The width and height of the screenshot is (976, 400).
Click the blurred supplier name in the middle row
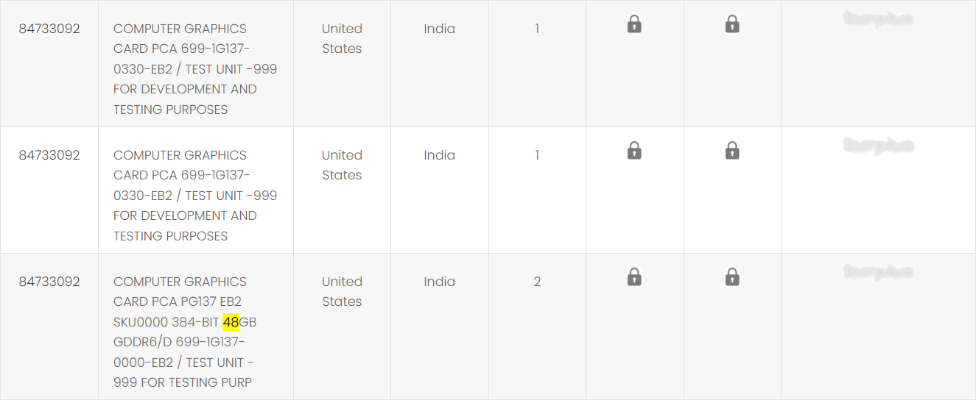(879, 146)
